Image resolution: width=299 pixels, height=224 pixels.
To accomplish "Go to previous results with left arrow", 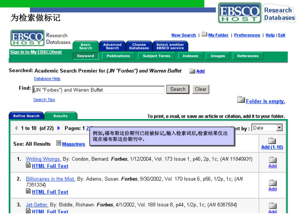I will click(x=16, y=128).
